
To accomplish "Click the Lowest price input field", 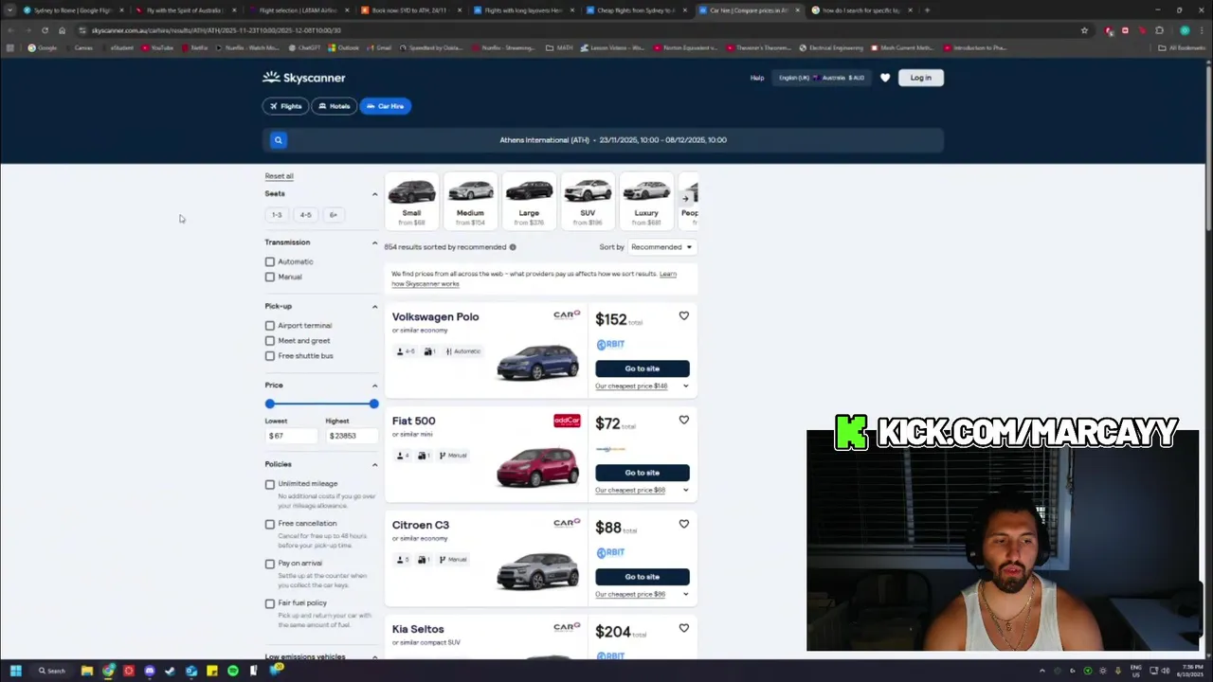I will [x=291, y=436].
